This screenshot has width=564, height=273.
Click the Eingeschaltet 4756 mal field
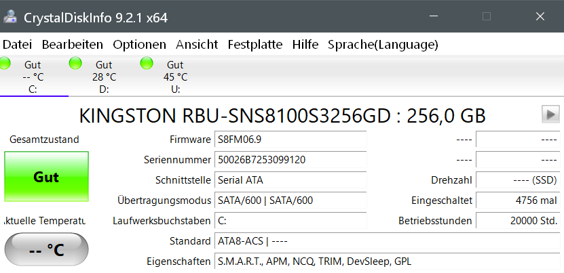(x=518, y=201)
